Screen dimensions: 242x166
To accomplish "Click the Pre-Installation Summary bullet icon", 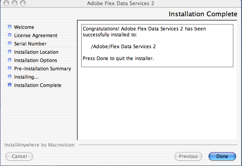I will (10, 68).
